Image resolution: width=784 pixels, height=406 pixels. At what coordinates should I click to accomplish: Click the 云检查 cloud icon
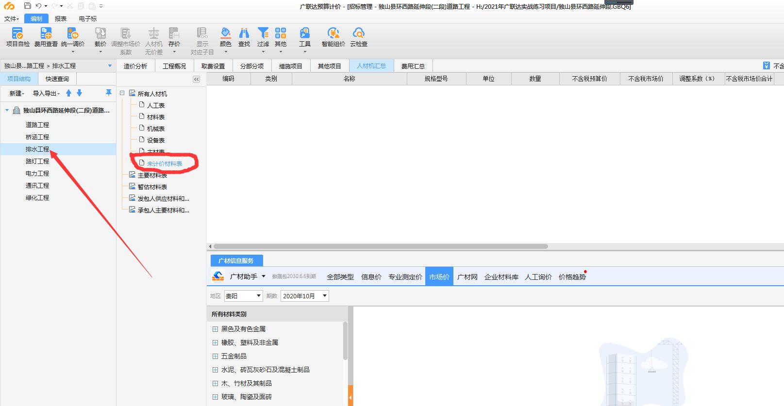pos(359,33)
